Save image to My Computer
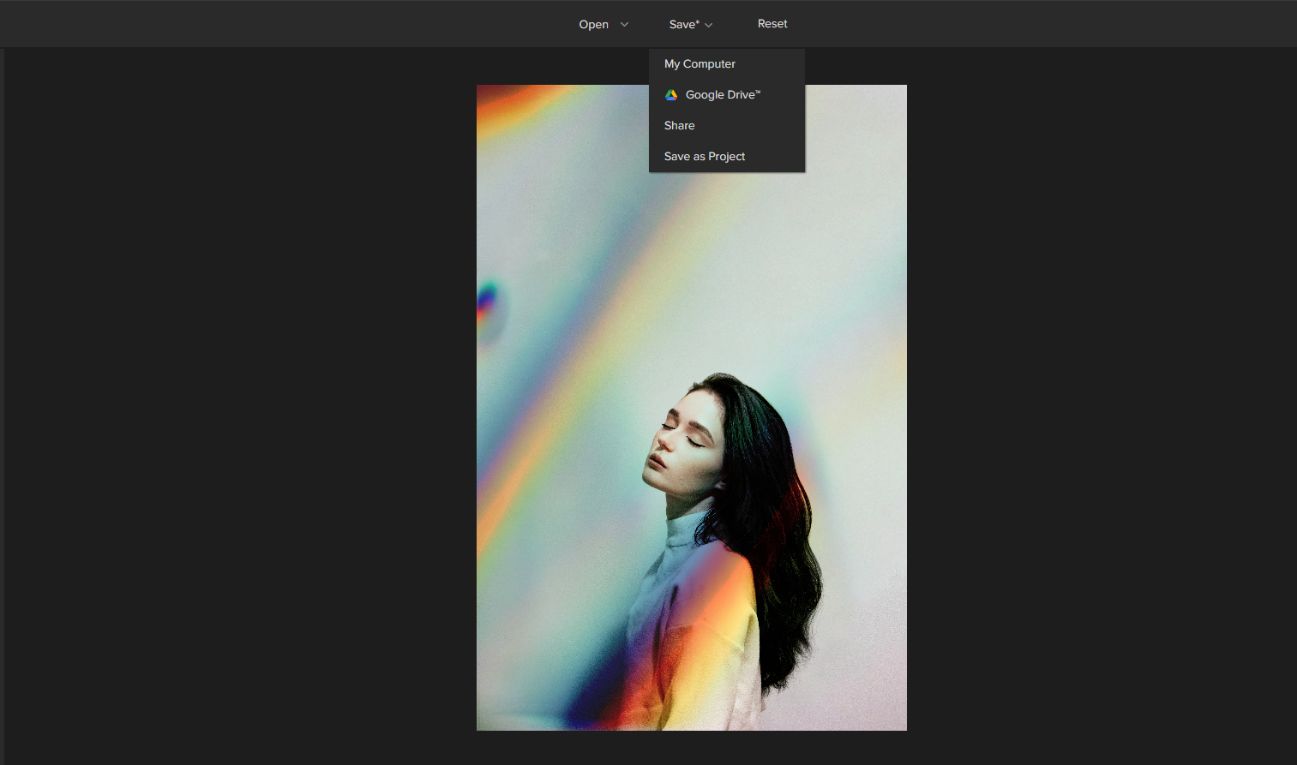 point(700,64)
